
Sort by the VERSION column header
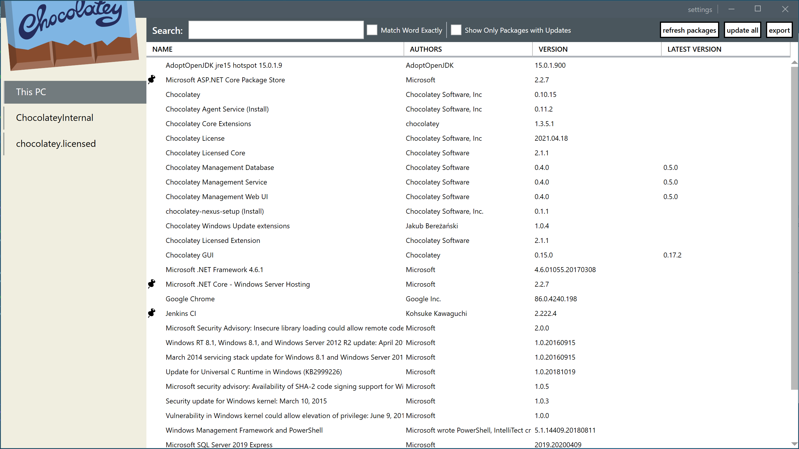tap(596, 49)
